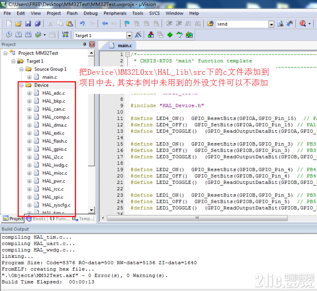Click the project tree scroll up arrow
This screenshot has width=317, height=291.
(x=91, y=53)
